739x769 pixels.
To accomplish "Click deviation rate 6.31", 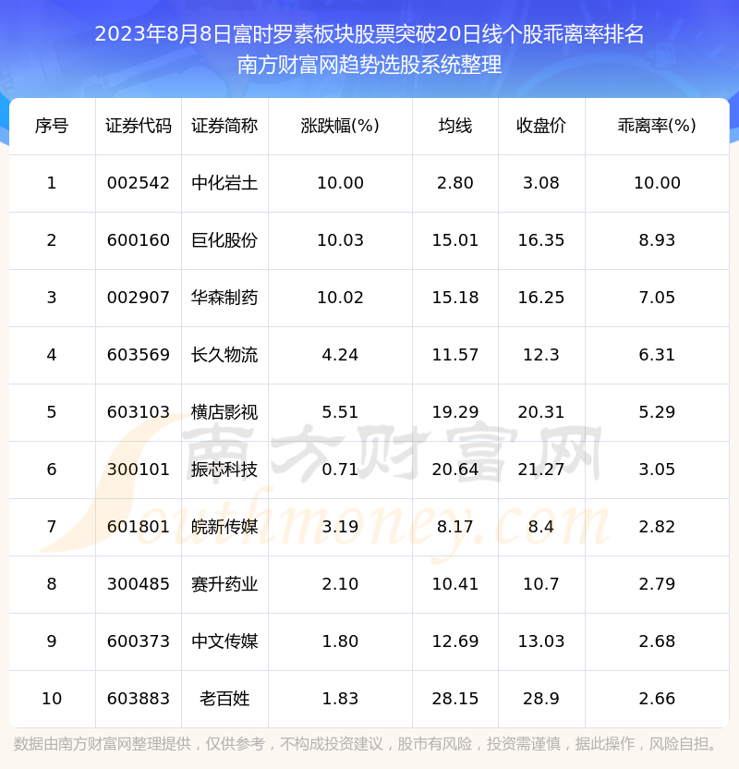I will click(657, 355).
